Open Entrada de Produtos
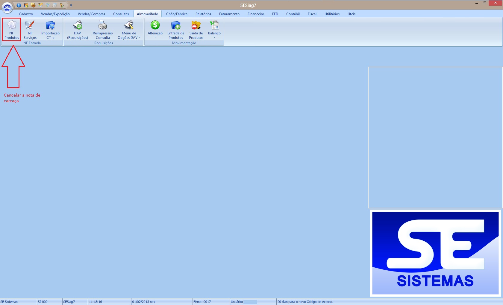The image size is (503, 305). [176, 29]
